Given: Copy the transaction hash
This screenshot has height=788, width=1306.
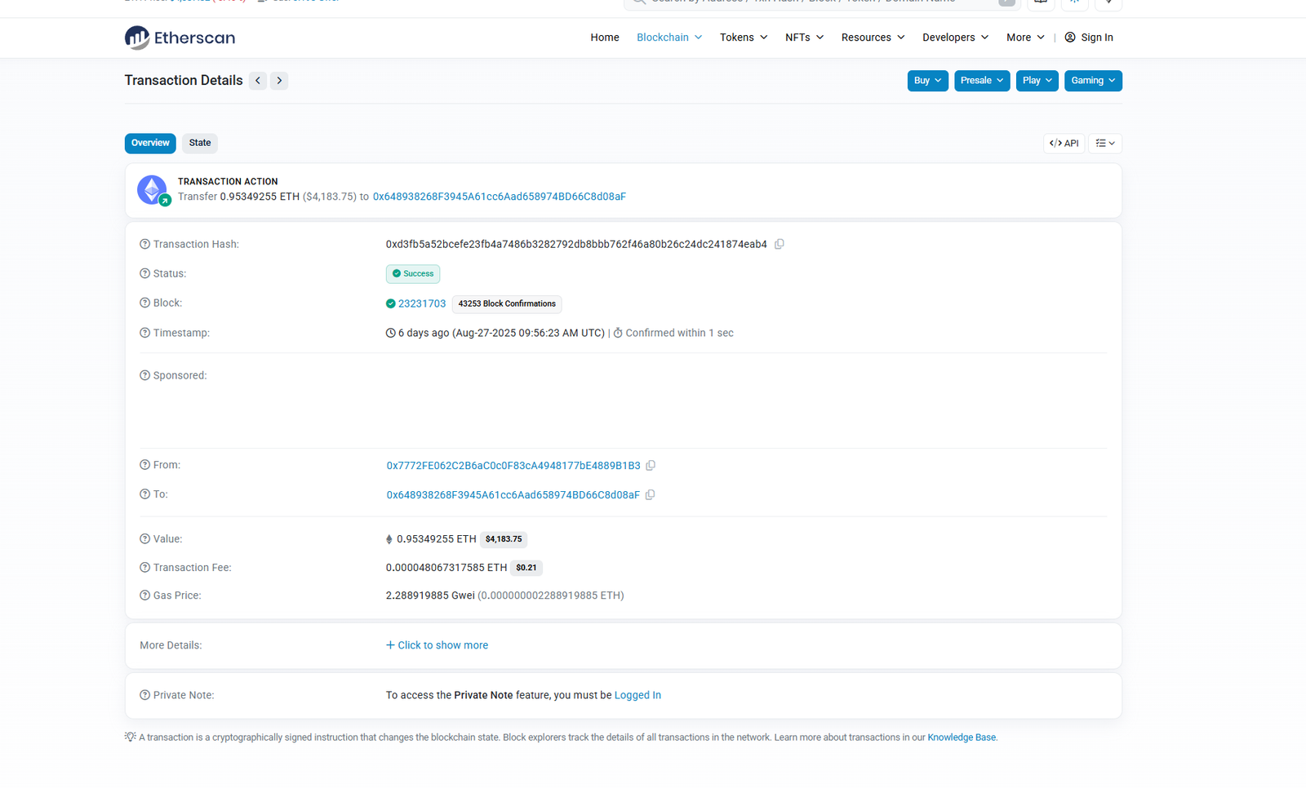Looking at the screenshot, I should point(780,244).
